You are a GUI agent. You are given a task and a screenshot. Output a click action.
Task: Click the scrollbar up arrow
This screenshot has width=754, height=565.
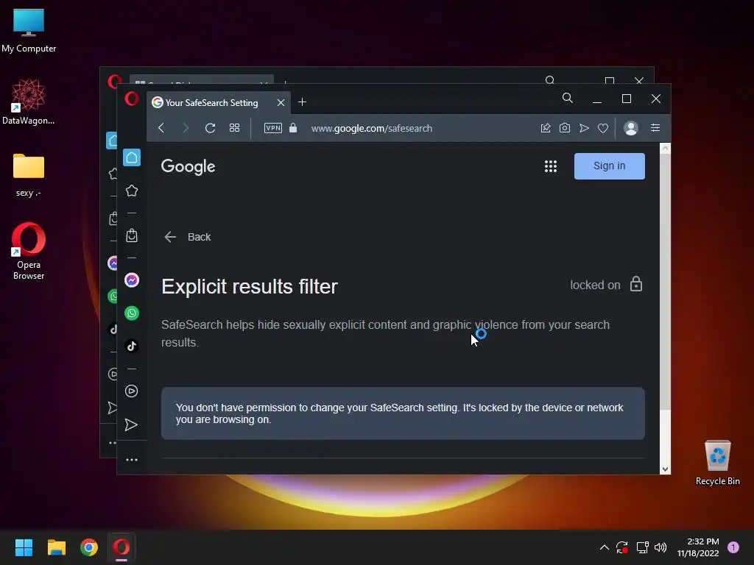[665, 149]
